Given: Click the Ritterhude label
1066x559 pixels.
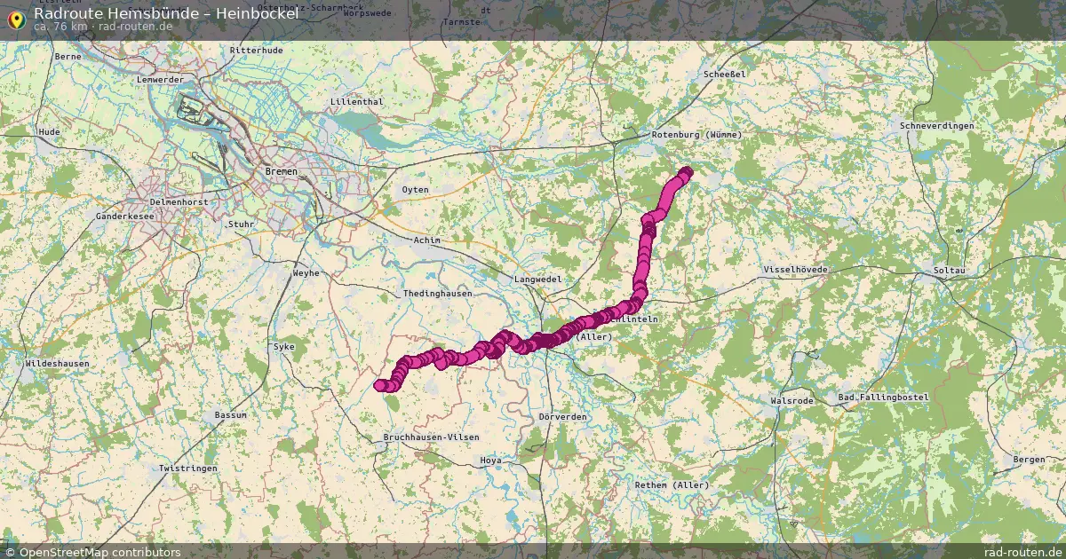Looking at the screenshot, I should (256, 51).
